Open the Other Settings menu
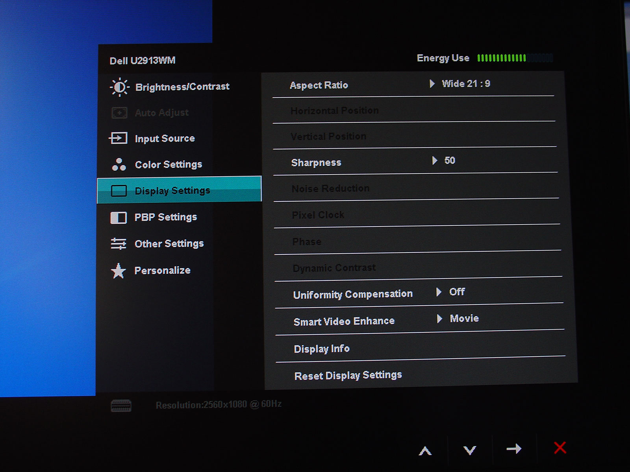Viewport: 630px width, 472px height. click(x=179, y=244)
